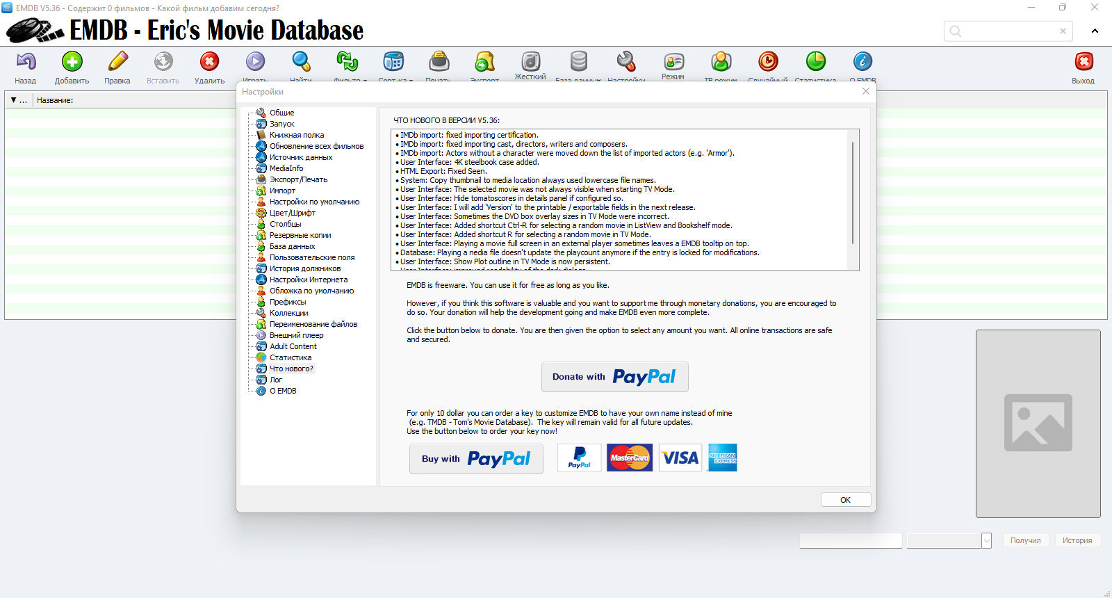Open Обновление всех фильмов settings
The width and height of the screenshot is (1112, 598).
(317, 146)
